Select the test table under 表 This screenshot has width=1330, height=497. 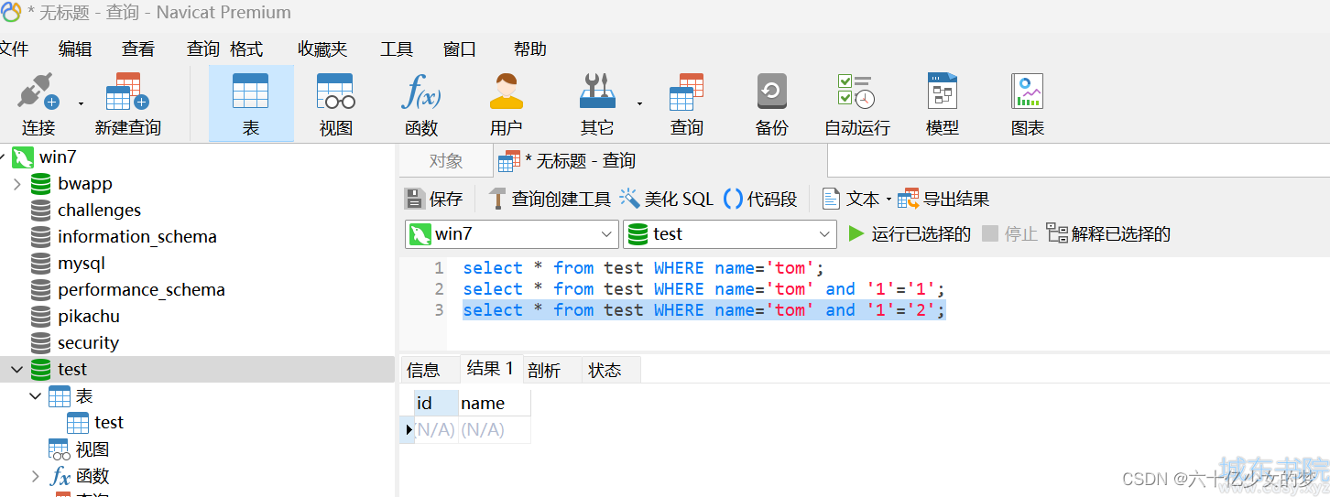tap(108, 423)
